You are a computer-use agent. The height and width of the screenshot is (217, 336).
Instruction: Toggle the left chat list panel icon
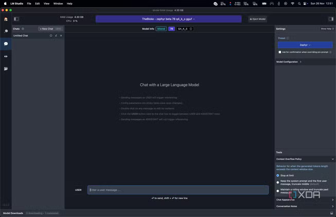(x=16, y=19)
